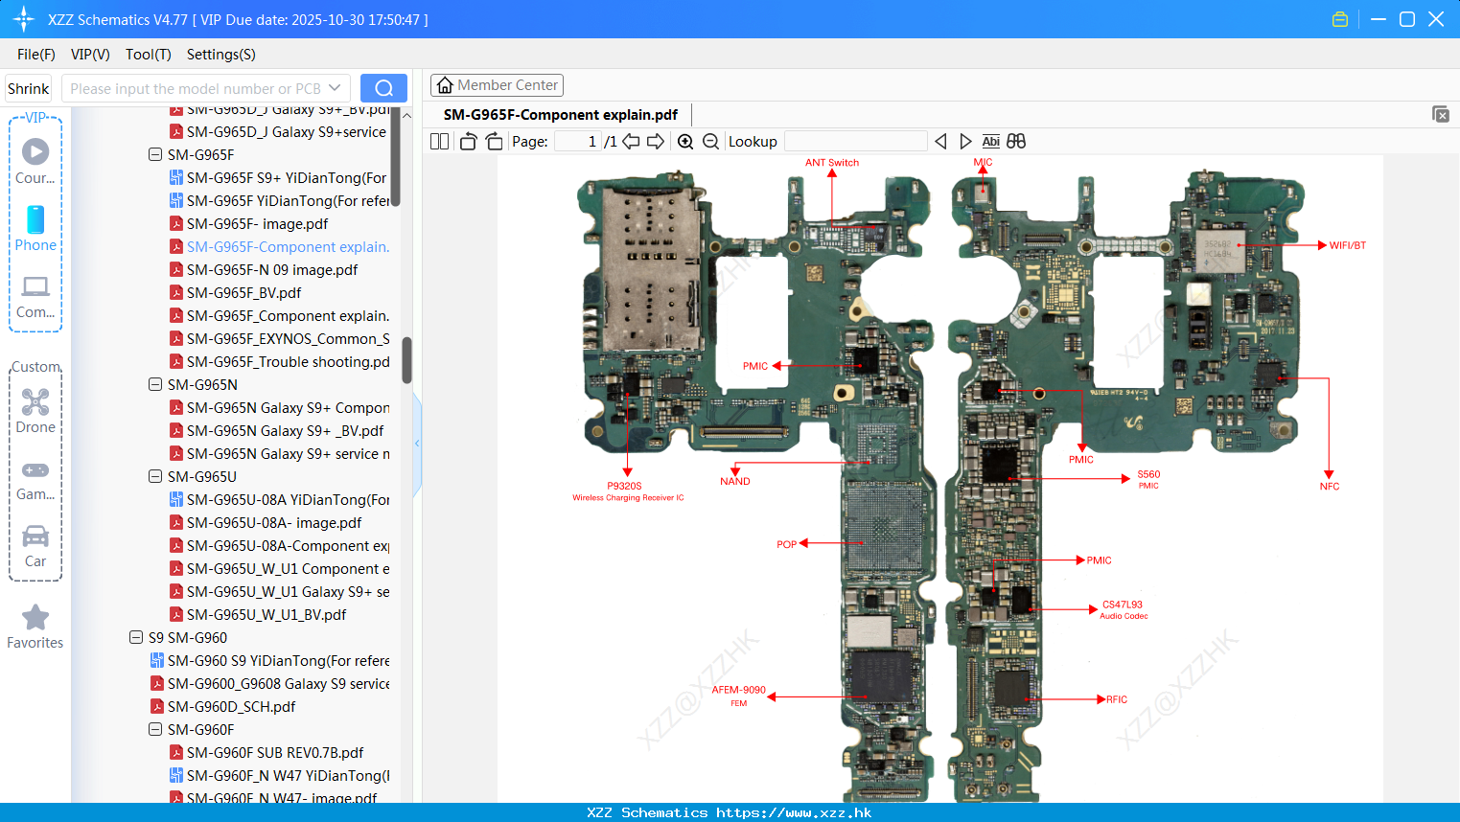
Task: Open the File(F) menu
Action: 36,55
